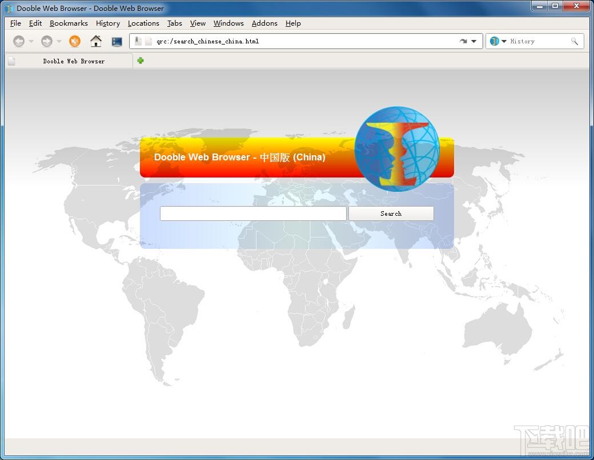The image size is (594, 460).
Task: Click the desktop monitor toolbar icon
Action: tap(117, 41)
